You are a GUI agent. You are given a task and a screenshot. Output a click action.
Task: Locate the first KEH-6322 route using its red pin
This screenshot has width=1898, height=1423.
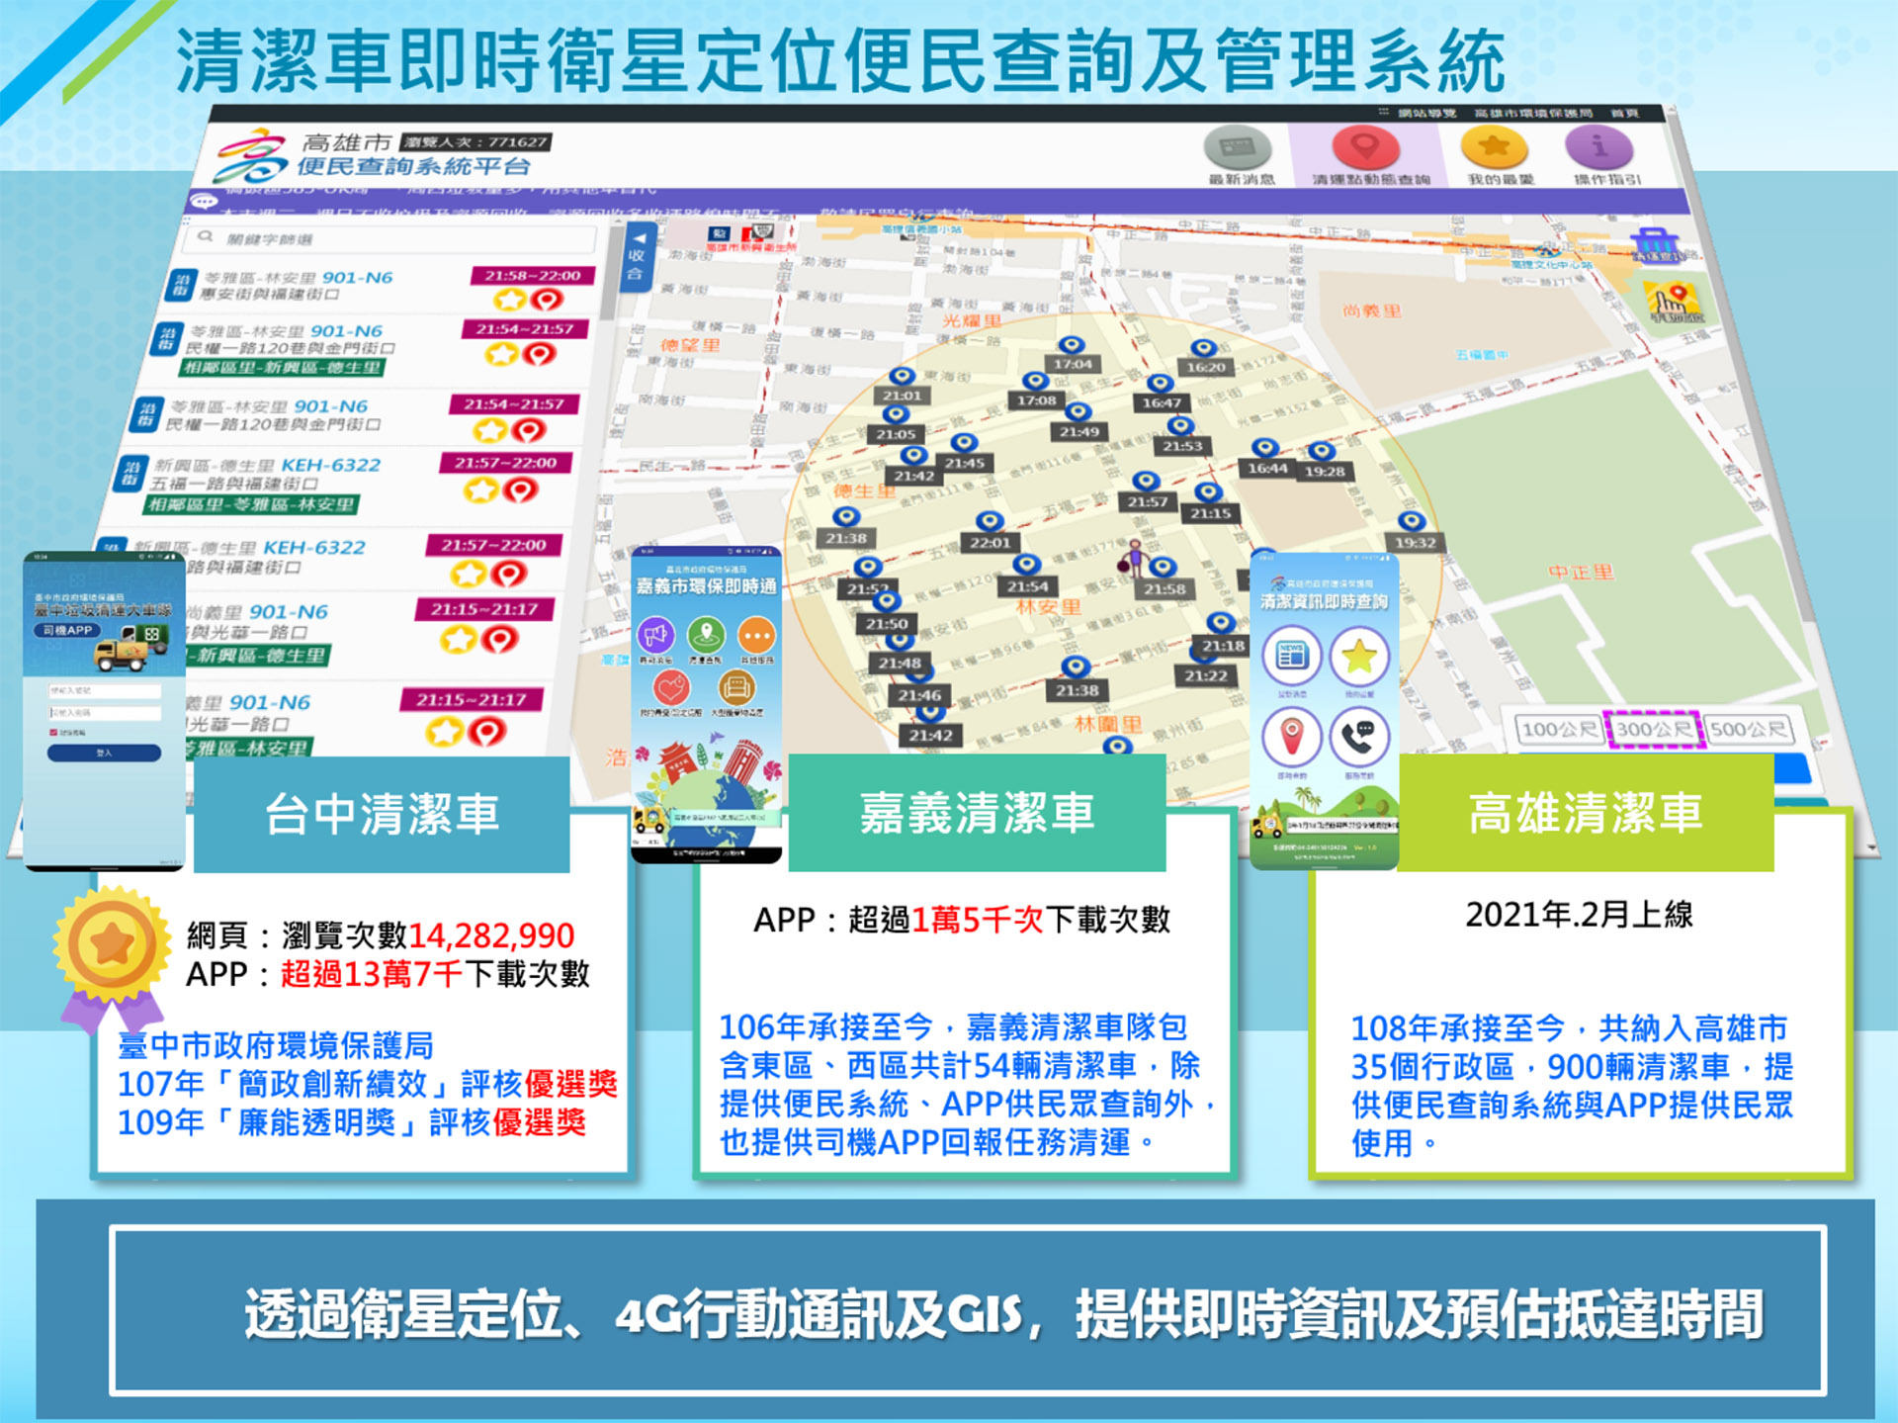520,489
